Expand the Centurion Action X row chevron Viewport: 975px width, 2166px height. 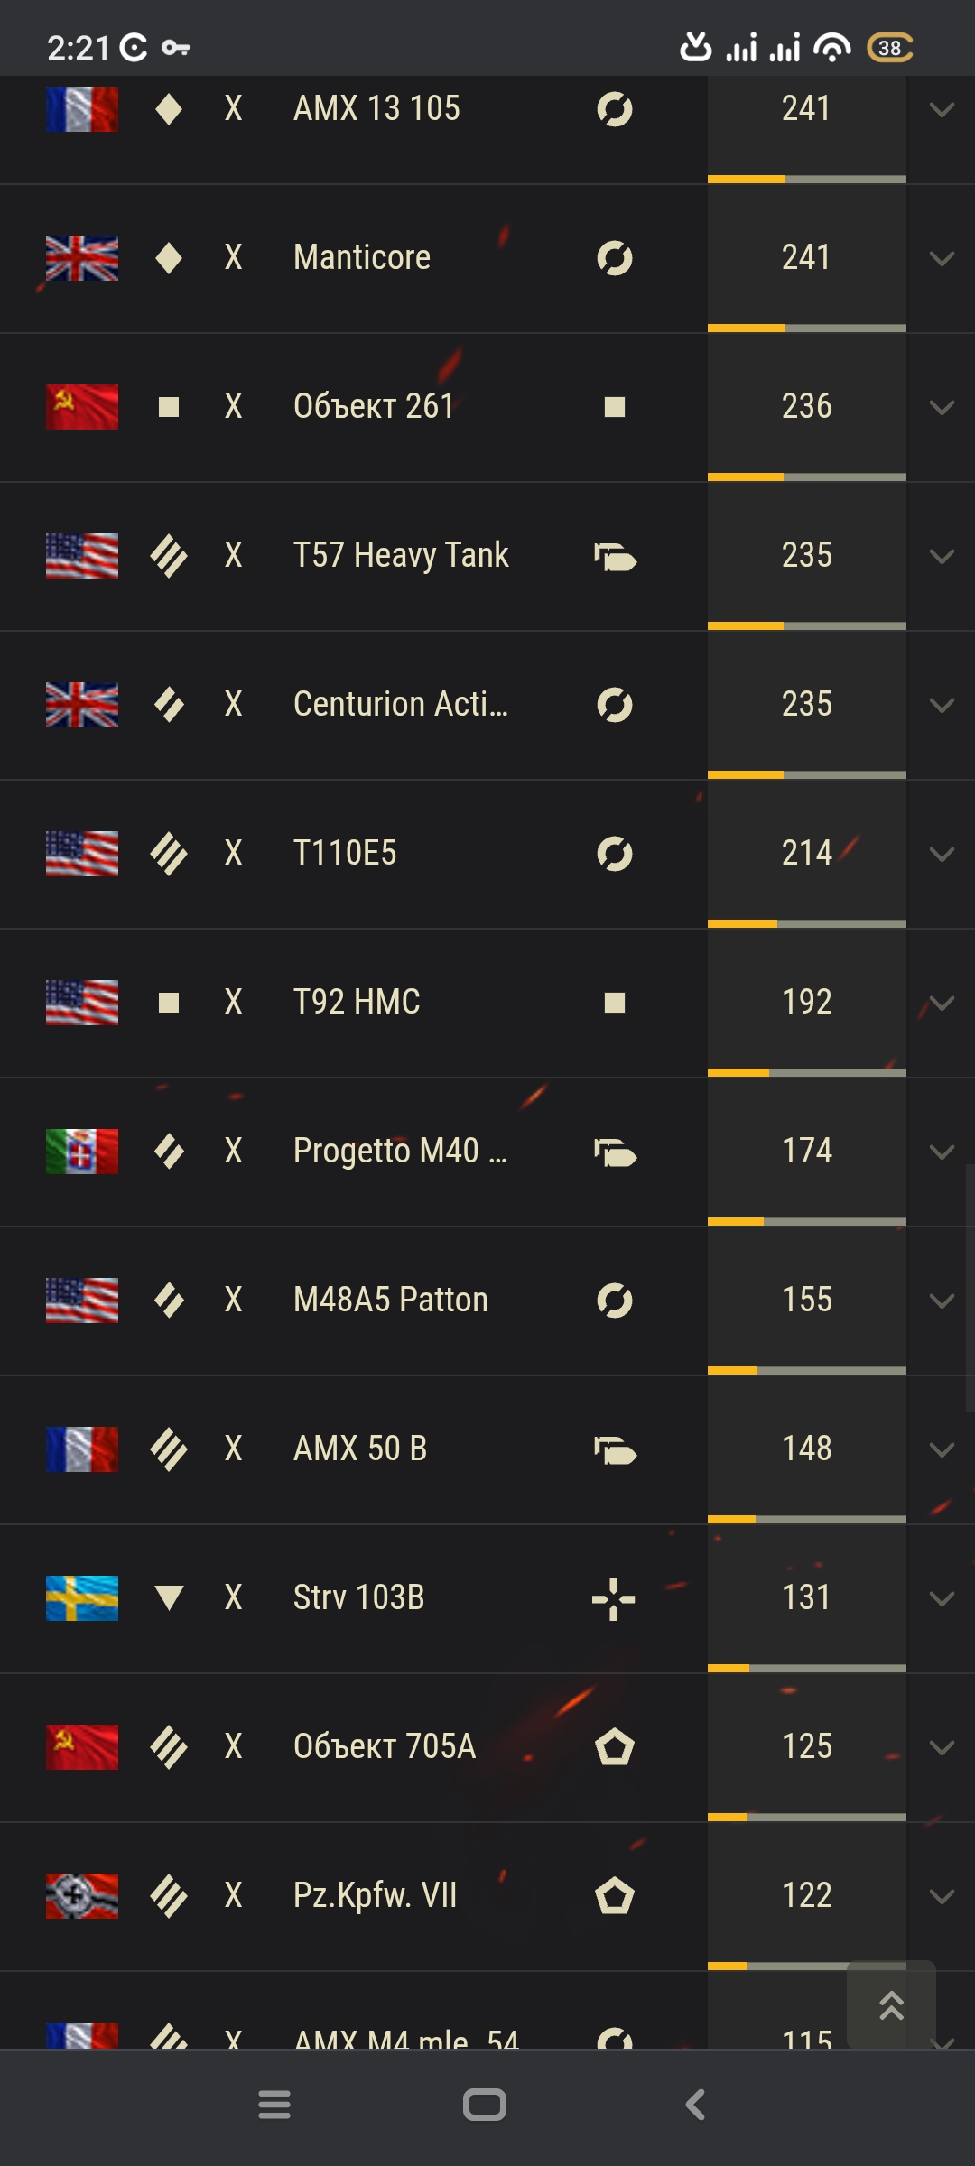(942, 706)
